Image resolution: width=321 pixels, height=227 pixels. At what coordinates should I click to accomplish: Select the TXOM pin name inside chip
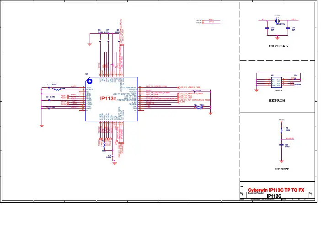(89, 104)
